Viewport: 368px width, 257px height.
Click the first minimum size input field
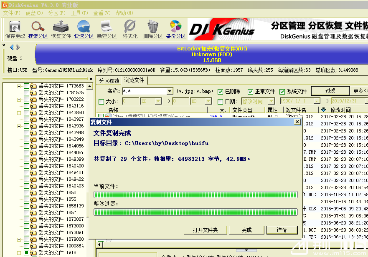click(130, 101)
